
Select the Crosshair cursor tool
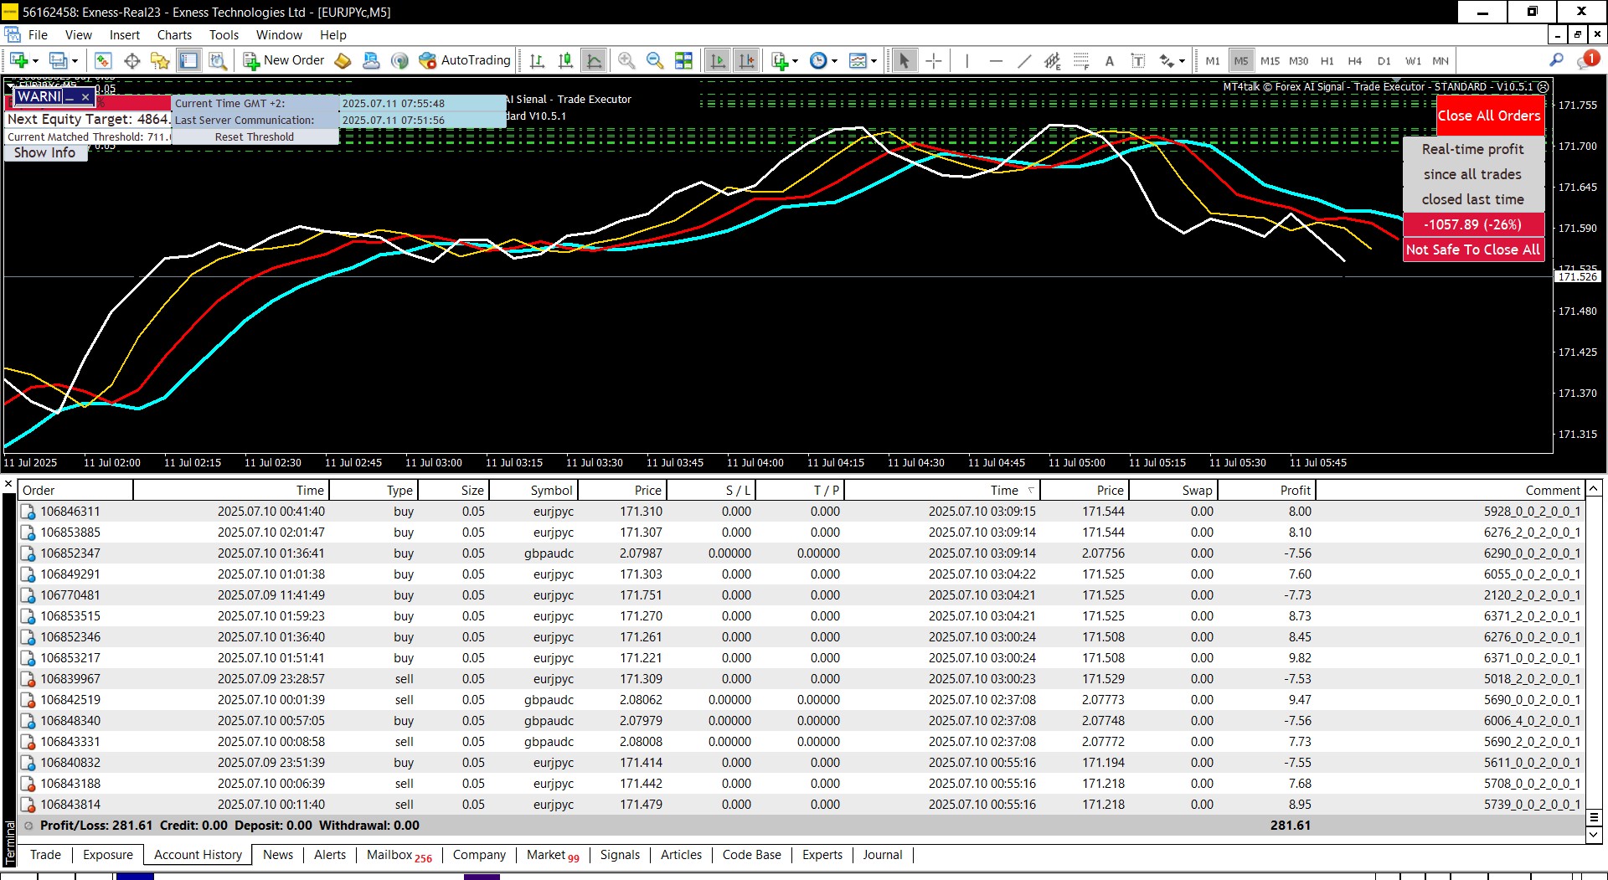point(934,60)
